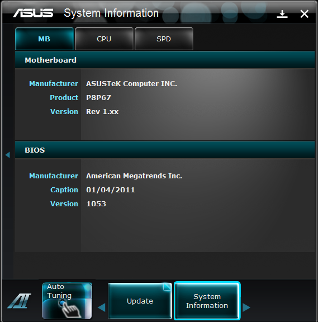This screenshot has height=322, width=318.
Task: Click right arrow after System Information button
Action: (246, 307)
